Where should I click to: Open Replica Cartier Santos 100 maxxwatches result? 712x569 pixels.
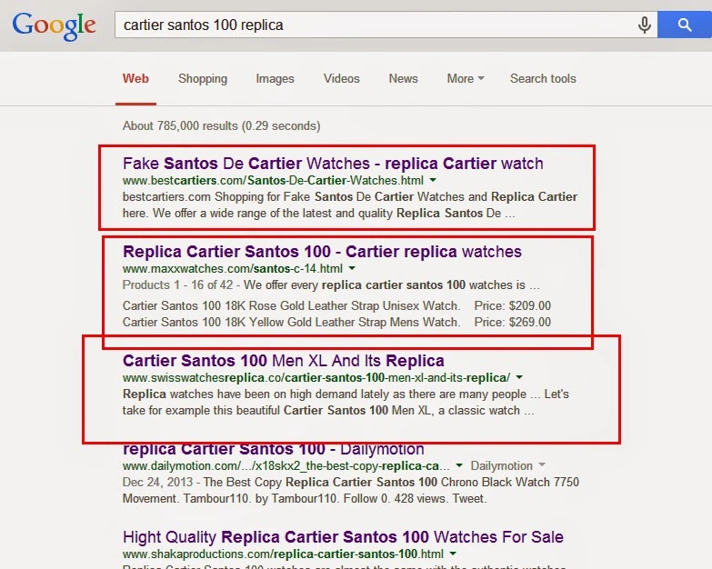[322, 252]
